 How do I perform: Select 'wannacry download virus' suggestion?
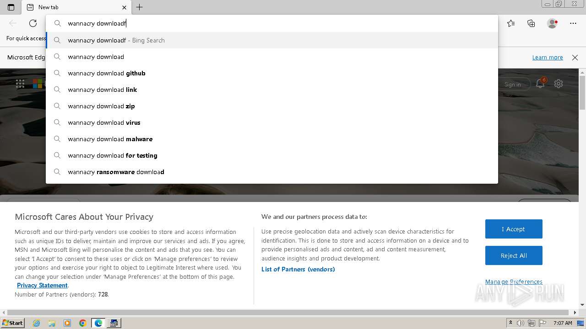[x=272, y=122]
